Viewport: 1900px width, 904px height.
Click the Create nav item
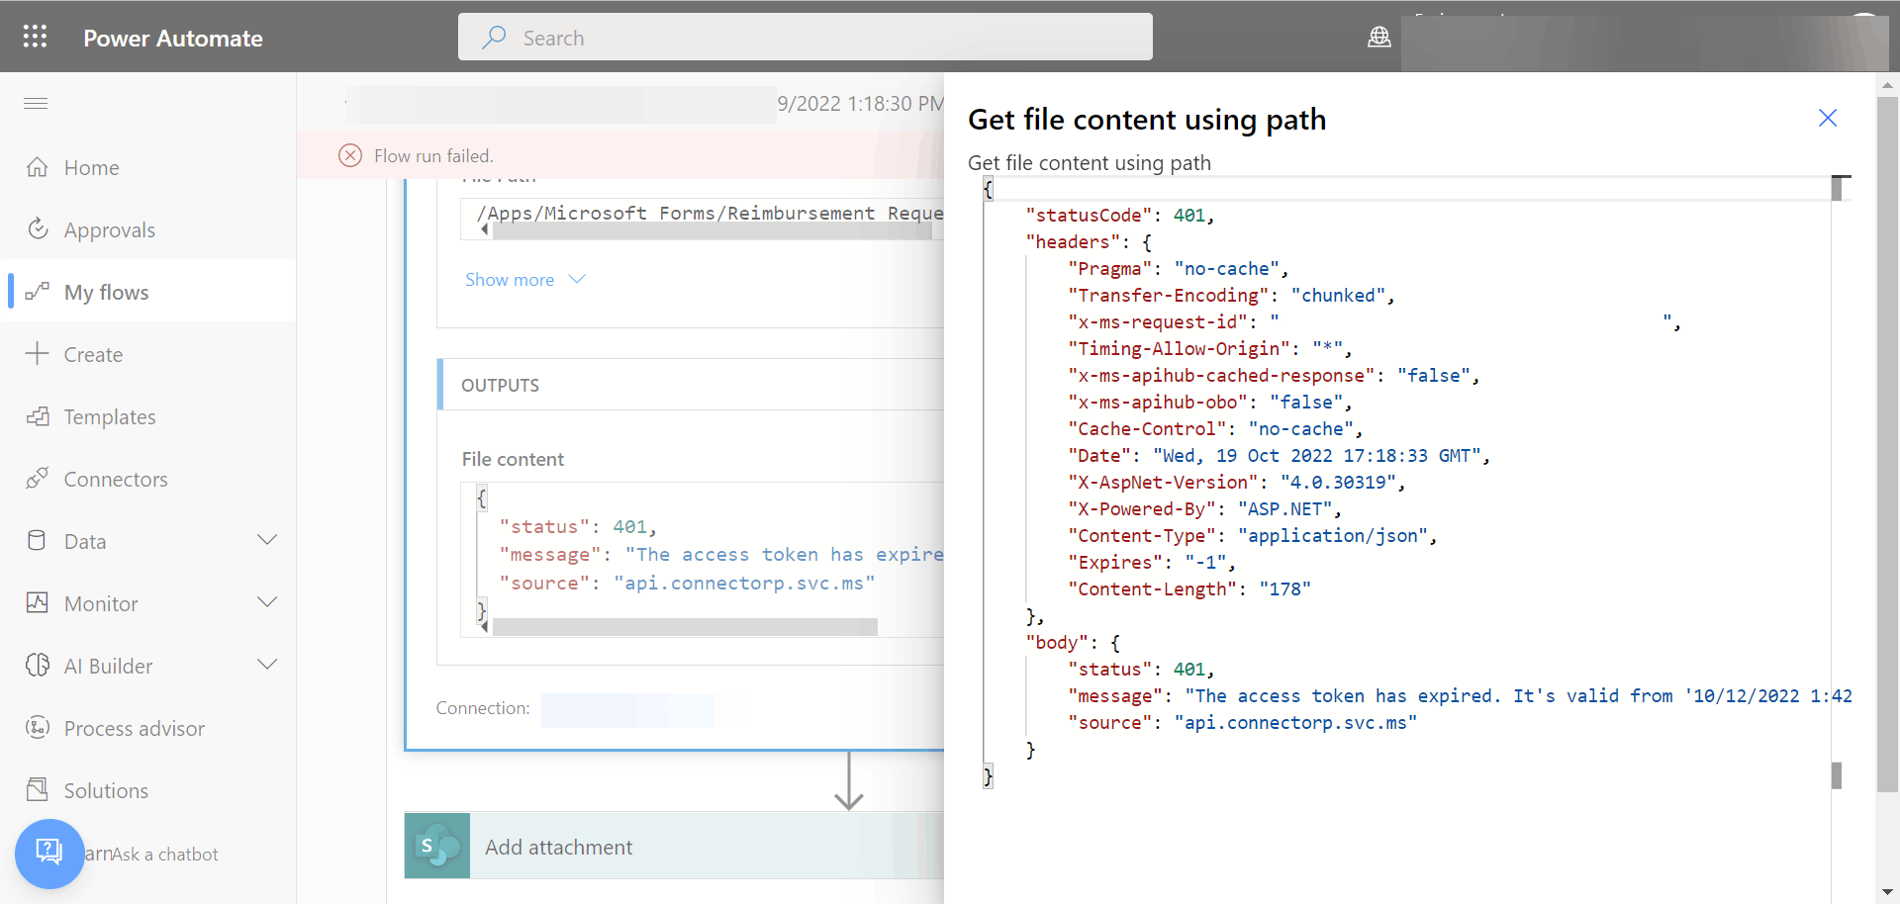pyautogui.click(x=93, y=354)
